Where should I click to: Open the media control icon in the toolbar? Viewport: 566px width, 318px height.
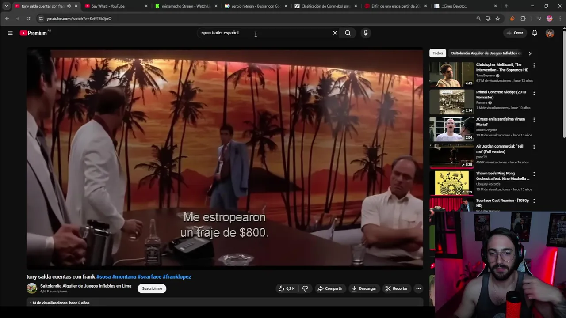pyautogui.click(x=539, y=19)
